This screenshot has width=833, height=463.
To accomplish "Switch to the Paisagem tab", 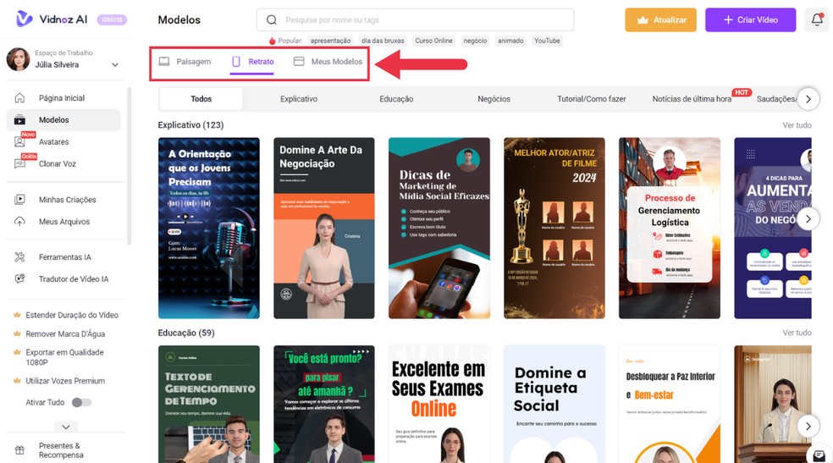I will click(x=185, y=62).
